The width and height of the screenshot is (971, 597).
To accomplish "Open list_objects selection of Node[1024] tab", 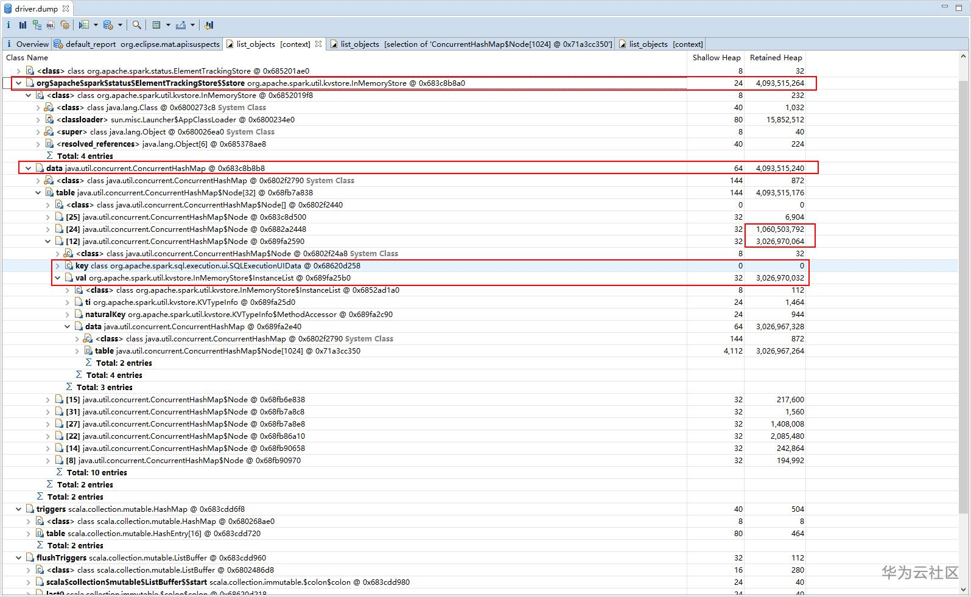I will point(471,44).
